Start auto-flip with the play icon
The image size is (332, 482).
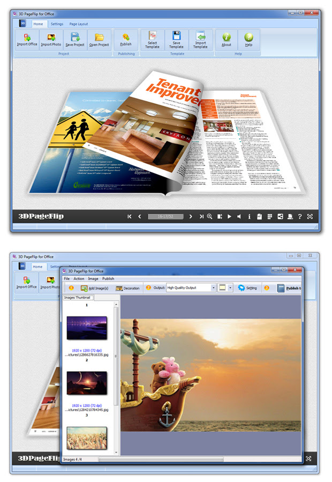tap(229, 217)
